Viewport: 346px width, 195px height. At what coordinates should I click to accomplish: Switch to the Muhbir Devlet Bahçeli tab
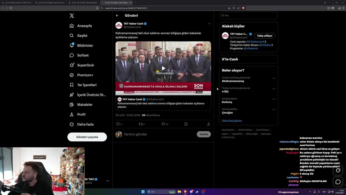[83, 3]
